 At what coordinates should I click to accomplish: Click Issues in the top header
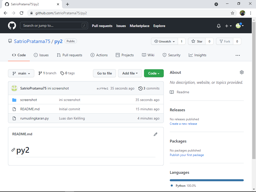pos(121,26)
